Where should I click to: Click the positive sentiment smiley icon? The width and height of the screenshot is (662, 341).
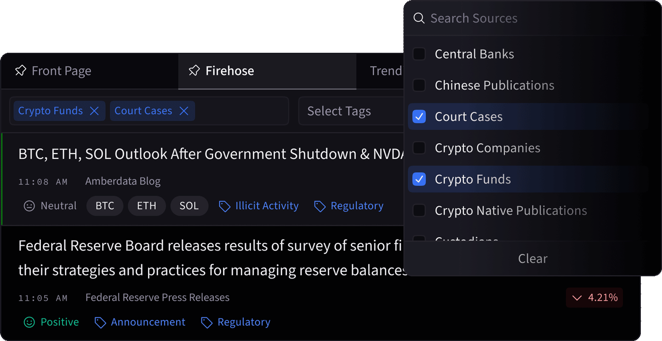29,322
